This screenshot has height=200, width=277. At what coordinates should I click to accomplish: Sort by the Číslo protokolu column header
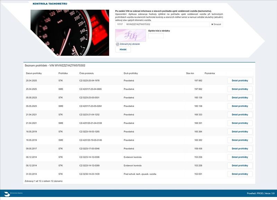point(87,73)
